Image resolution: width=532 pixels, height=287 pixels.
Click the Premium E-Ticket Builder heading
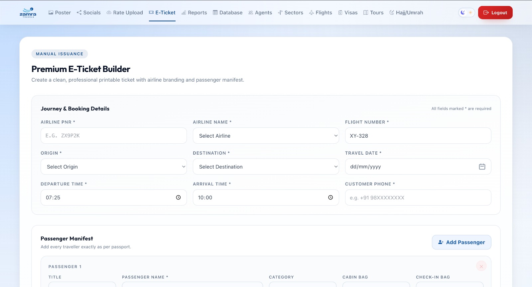click(x=81, y=69)
